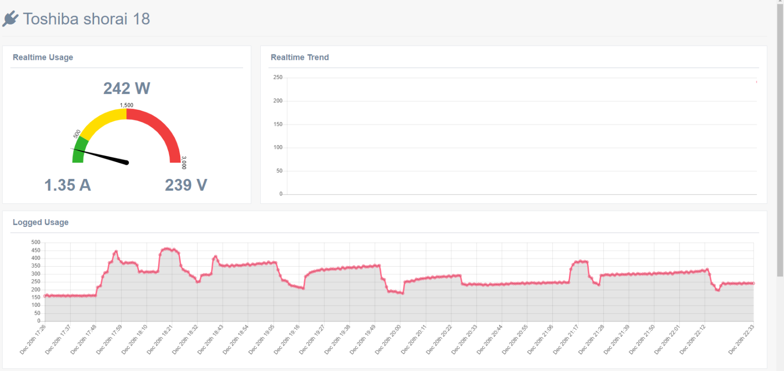Click the plug icon beside Toshiba shorai 18
This screenshot has height=371, width=784.
tap(10, 19)
